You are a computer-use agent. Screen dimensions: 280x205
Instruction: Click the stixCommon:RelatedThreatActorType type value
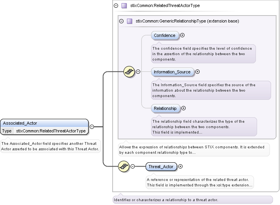coord(51,131)
